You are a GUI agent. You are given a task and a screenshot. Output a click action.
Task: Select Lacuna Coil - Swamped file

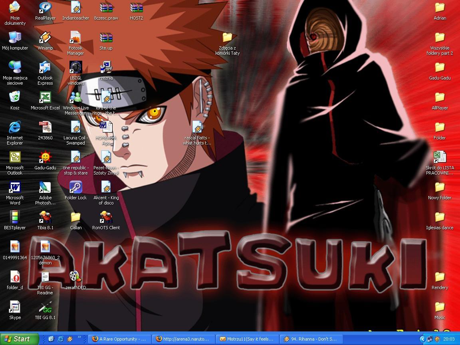(76, 127)
